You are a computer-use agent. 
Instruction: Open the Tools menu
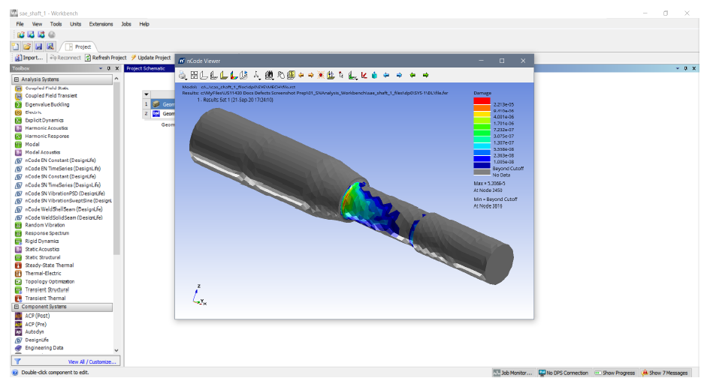pos(56,24)
